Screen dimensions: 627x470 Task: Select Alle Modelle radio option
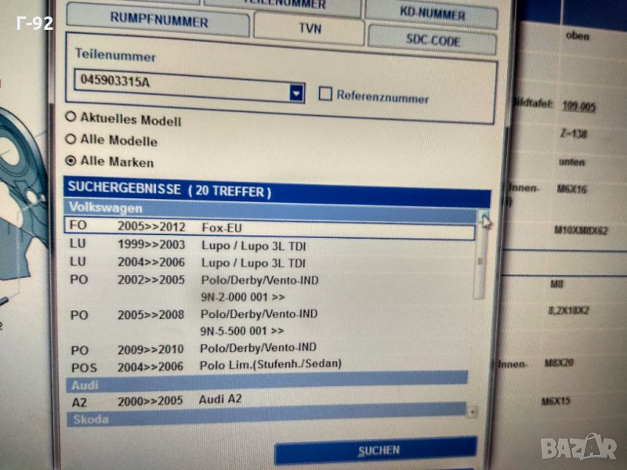71,139
